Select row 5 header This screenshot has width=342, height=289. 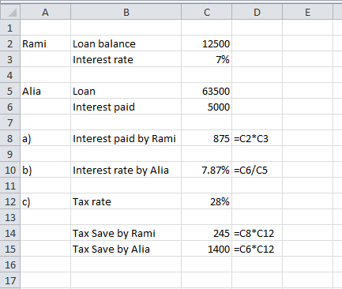pos(10,91)
